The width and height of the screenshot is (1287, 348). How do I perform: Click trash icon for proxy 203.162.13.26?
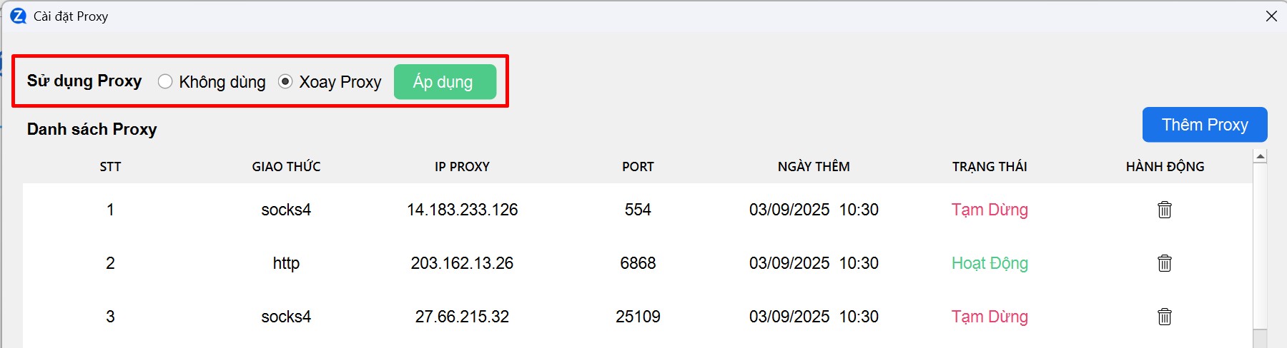pos(1164,263)
